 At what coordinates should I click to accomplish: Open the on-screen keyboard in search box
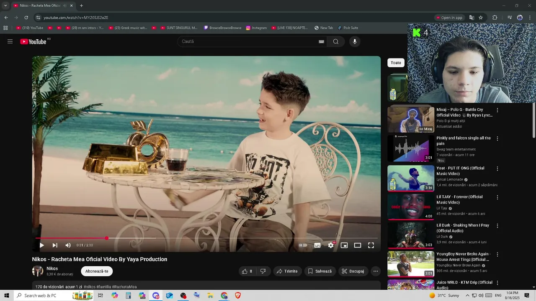point(321,41)
